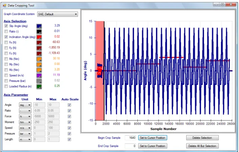Click the Begin Crop Sample input field

130,138
